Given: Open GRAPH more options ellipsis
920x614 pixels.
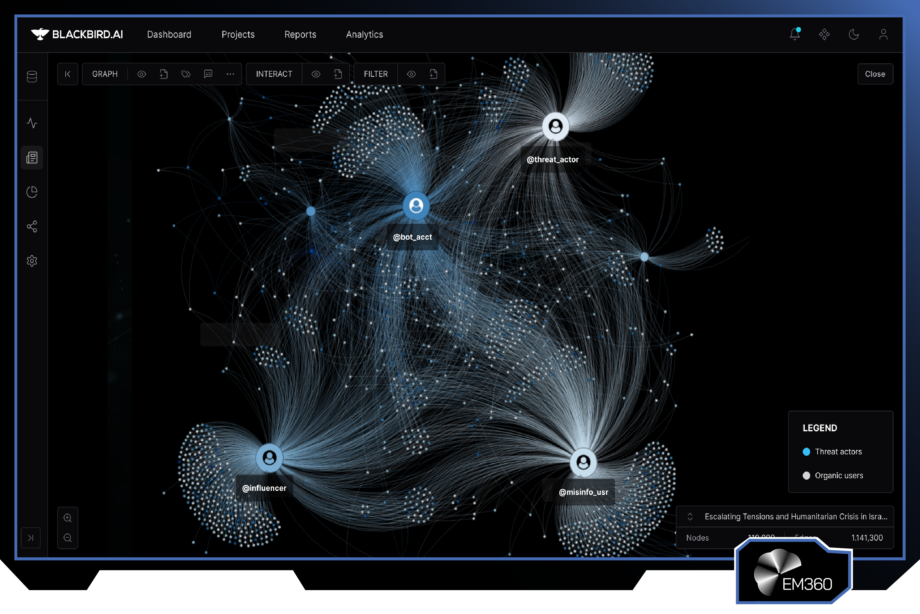Looking at the screenshot, I should coord(230,74).
